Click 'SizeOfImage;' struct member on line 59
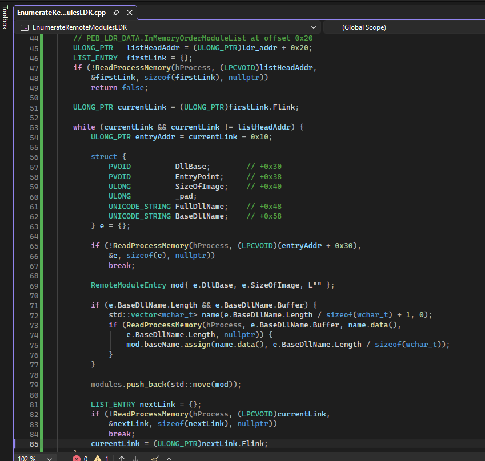This screenshot has height=461, width=485. coord(201,187)
